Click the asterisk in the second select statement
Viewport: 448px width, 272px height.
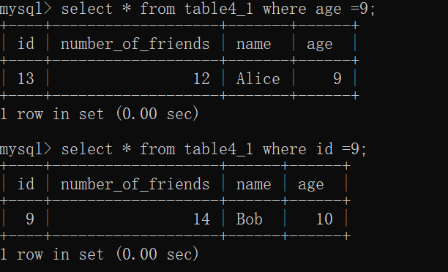pyautogui.click(x=127, y=148)
